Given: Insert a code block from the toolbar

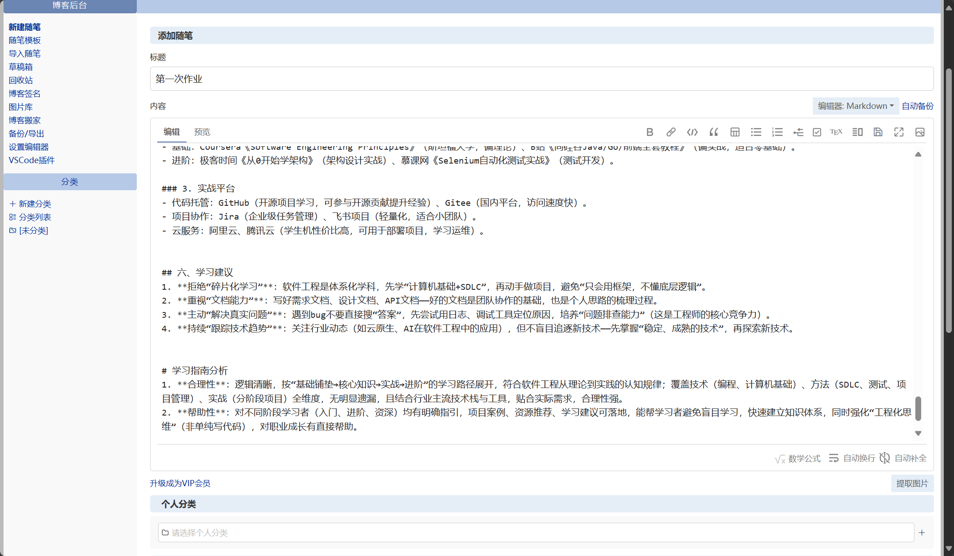Looking at the screenshot, I should 692,132.
